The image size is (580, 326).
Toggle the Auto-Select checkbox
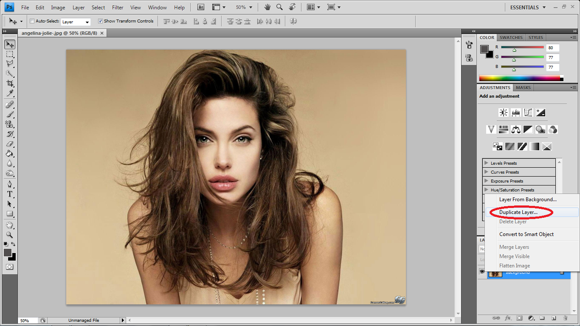32,21
